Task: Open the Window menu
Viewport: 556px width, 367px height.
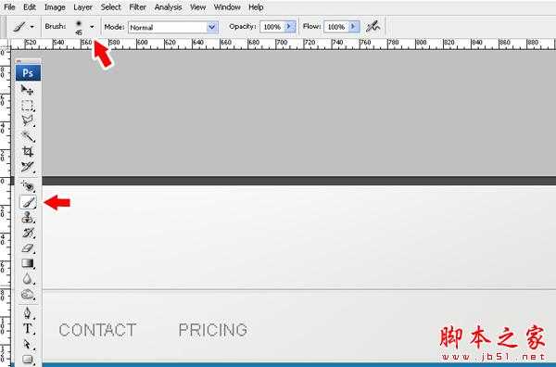Action: point(227,7)
